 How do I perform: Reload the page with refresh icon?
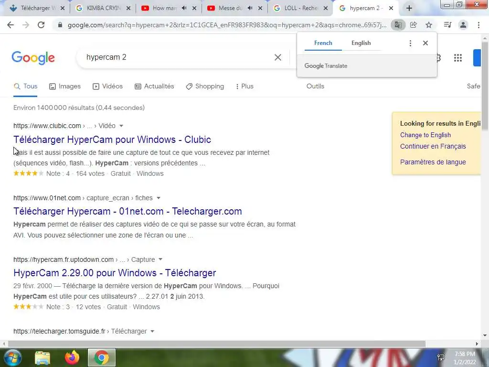41,25
